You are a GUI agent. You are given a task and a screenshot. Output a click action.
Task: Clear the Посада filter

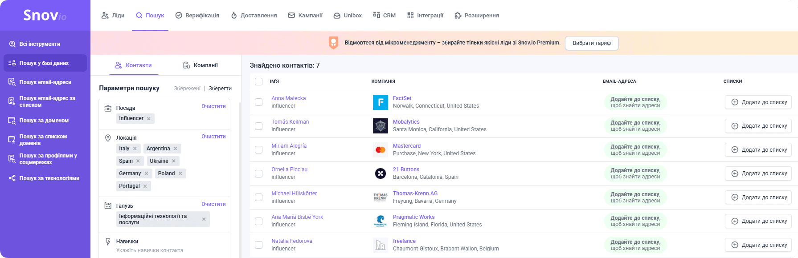click(x=213, y=106)
